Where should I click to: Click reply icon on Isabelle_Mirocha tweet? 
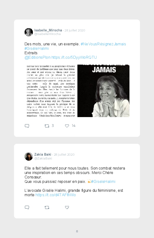point(27,126)
